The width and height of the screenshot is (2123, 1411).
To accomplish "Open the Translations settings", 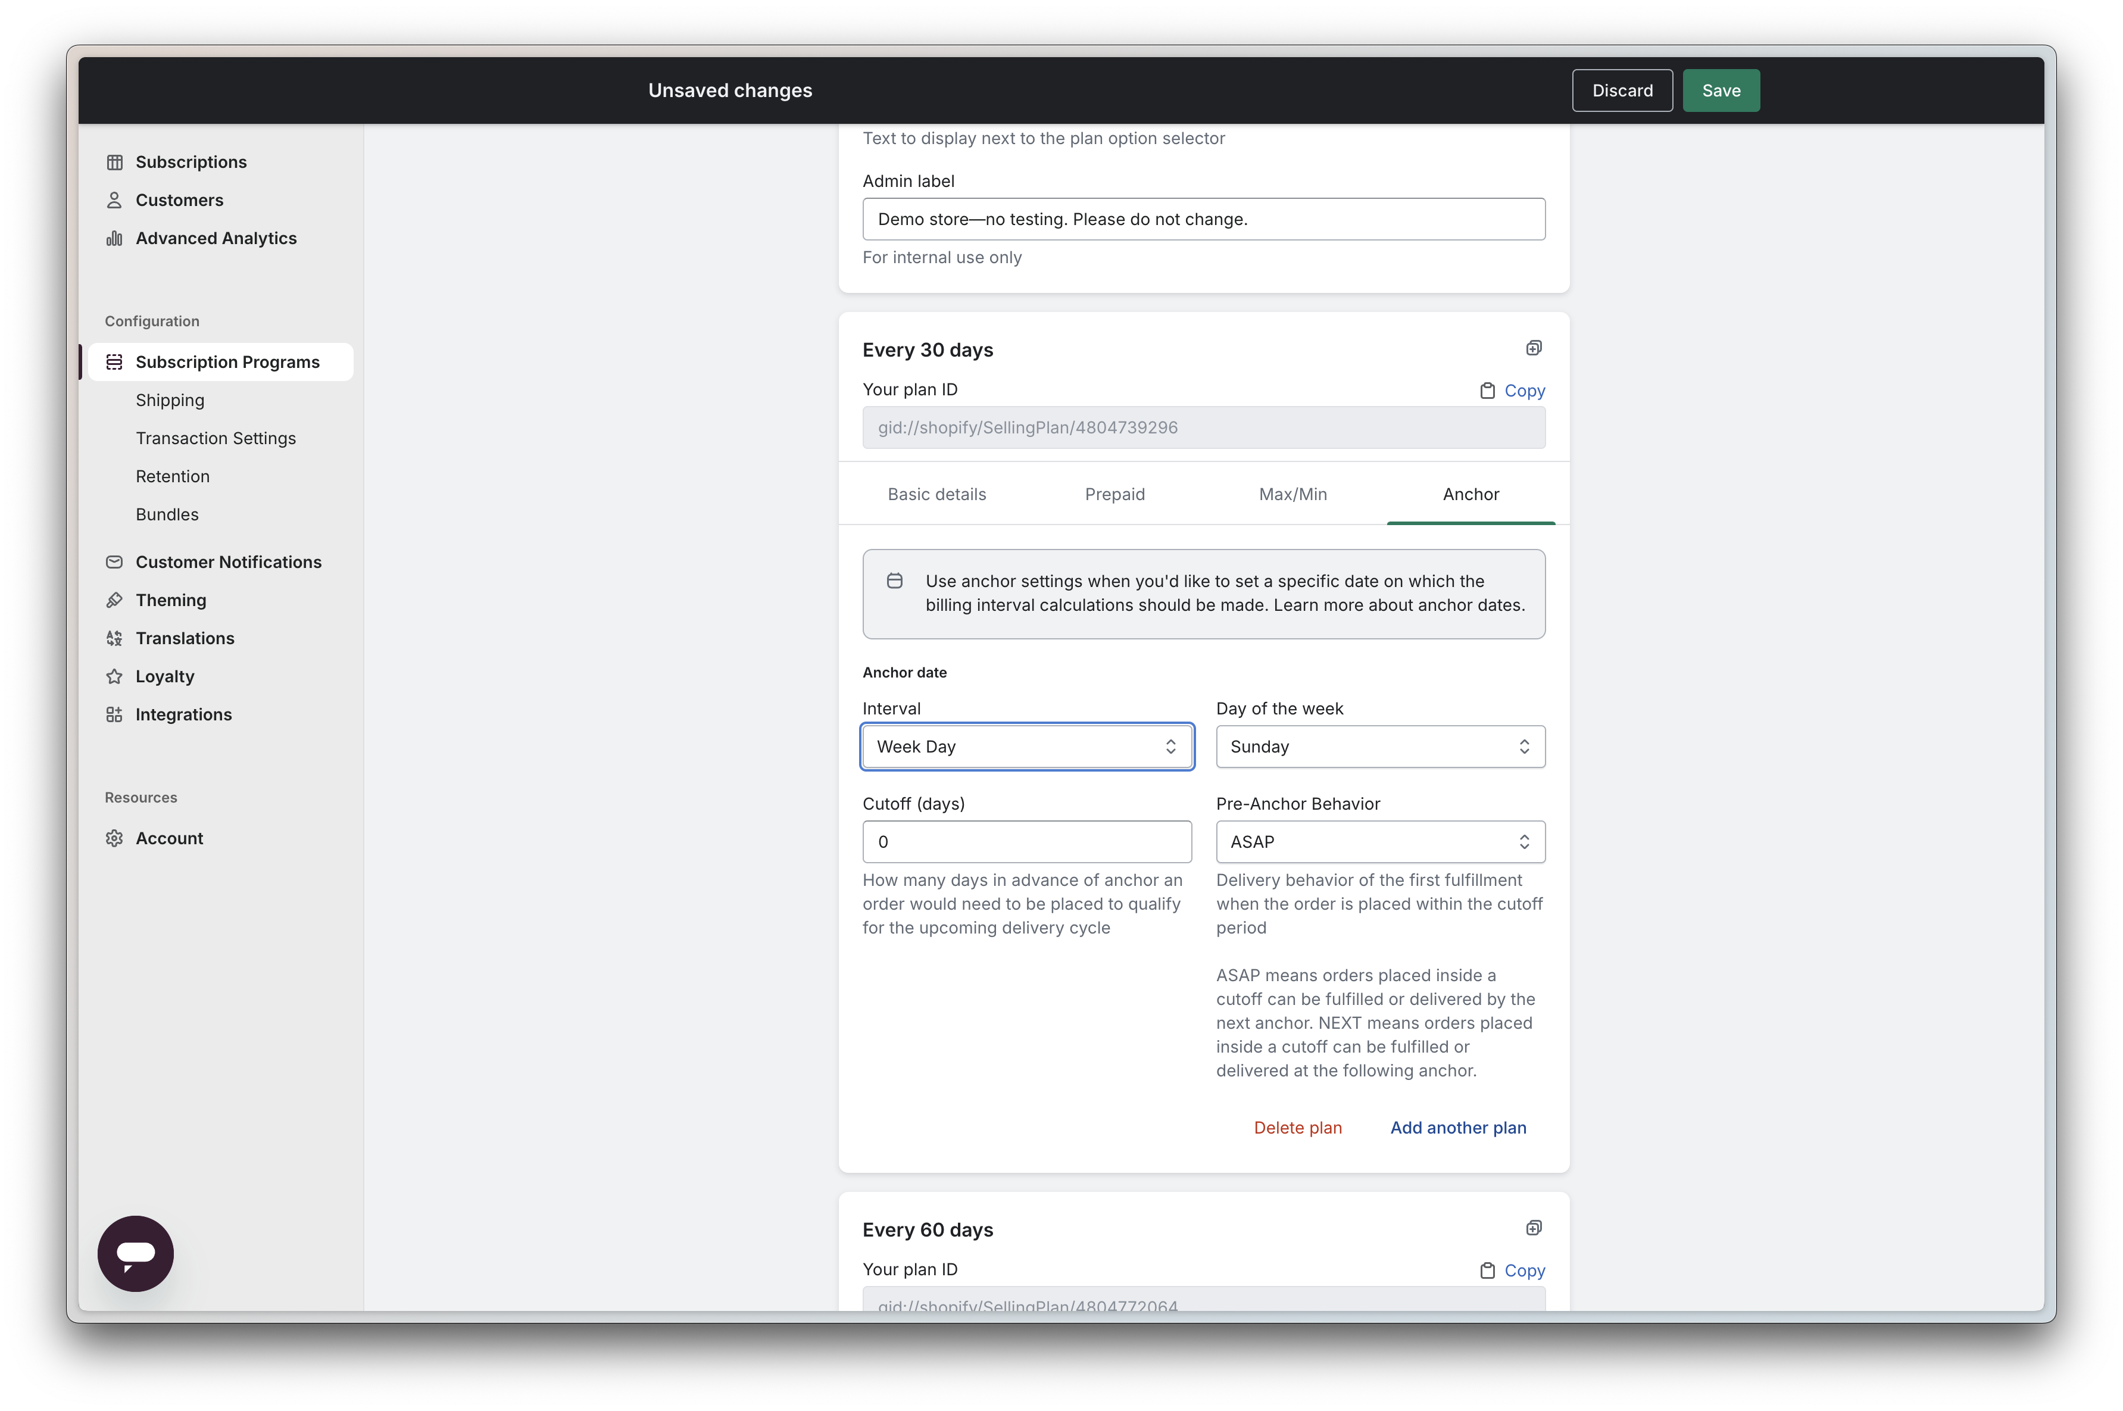I will point(185,638).
